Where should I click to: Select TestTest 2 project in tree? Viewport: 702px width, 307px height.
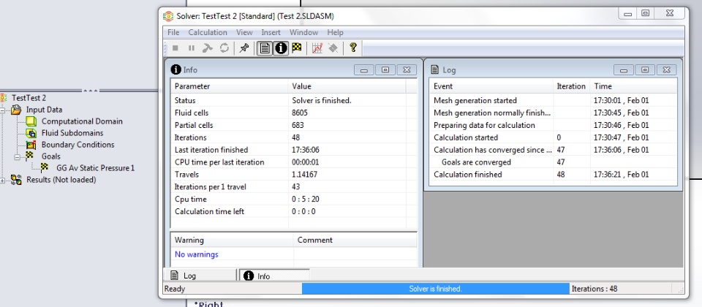(x=29, y=97)
